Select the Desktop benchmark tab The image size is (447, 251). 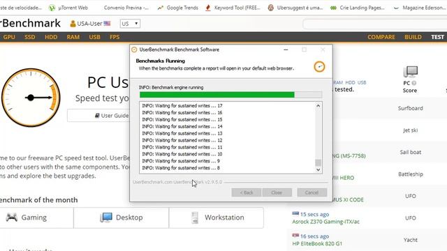click(x=121, y=218)
